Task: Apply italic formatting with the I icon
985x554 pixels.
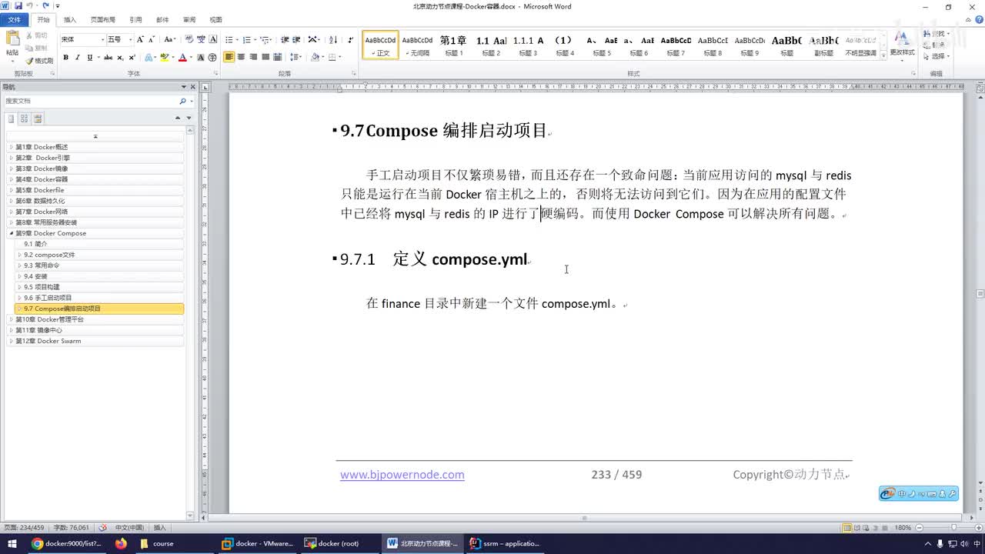Action: [x=78, y=57]
